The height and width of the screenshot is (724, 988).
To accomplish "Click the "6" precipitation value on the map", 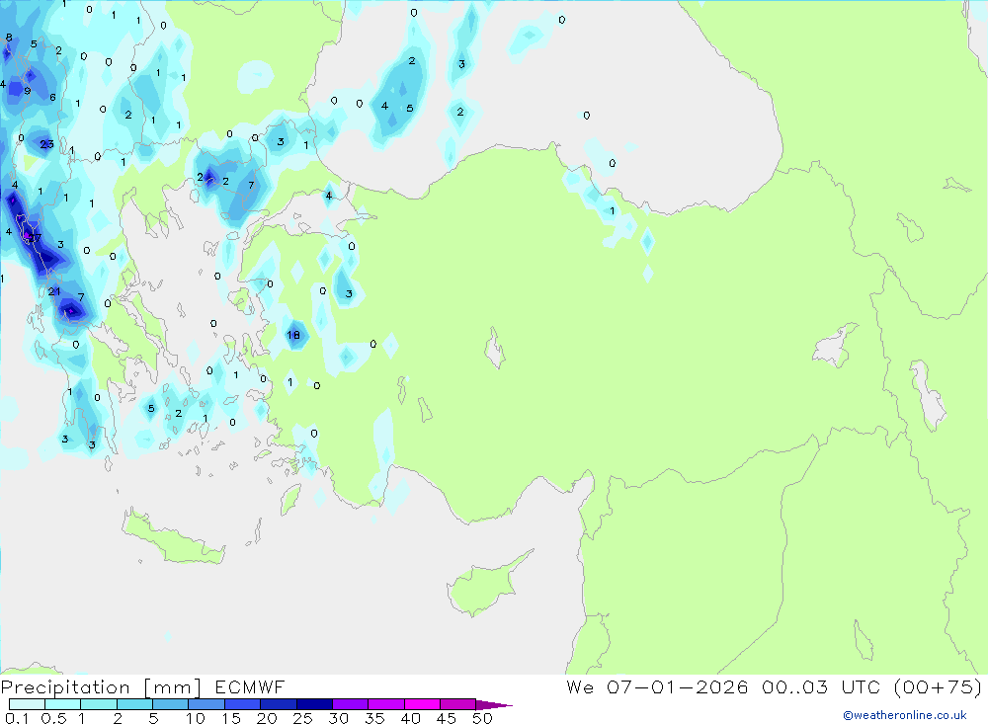I will coord(53,97).
